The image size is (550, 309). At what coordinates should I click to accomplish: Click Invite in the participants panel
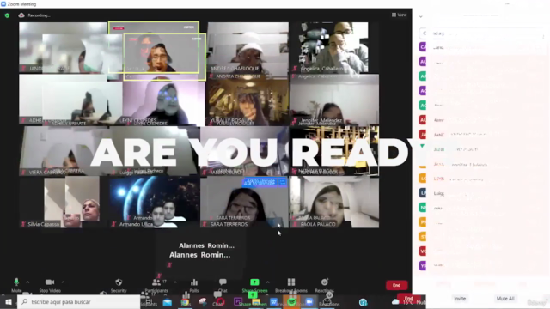[x=460, y=299]
